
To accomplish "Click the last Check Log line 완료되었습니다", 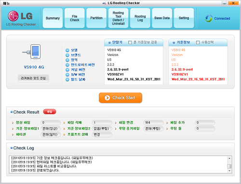I will point(35,170).
